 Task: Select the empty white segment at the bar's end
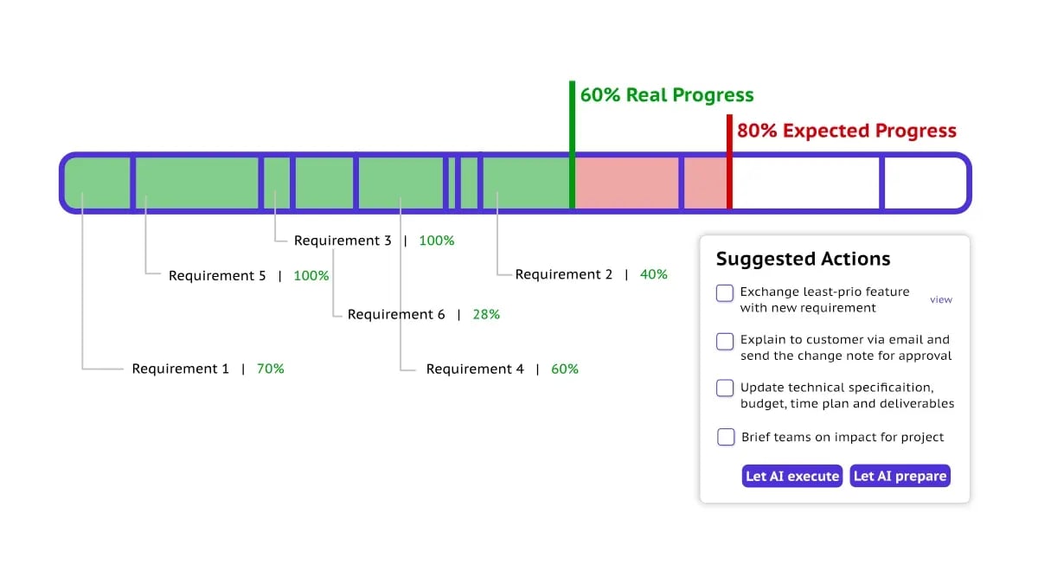pyautogui.click(x=926, y=183)
